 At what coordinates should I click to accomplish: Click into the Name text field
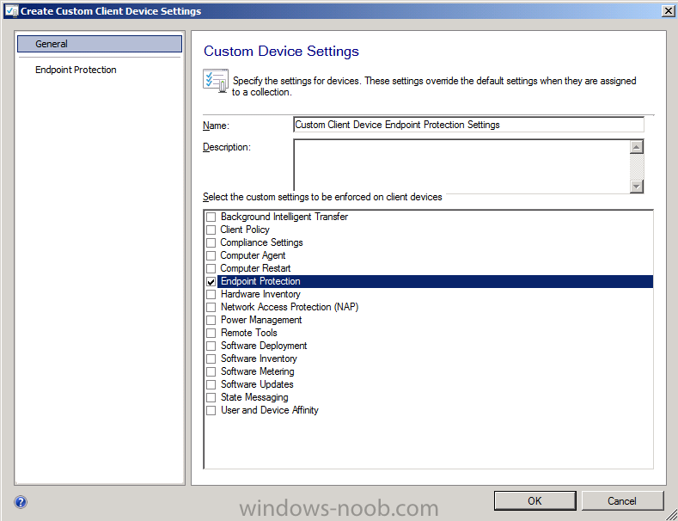(x=468, y=125)
